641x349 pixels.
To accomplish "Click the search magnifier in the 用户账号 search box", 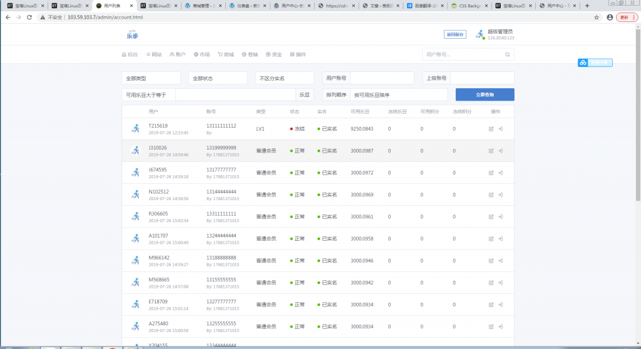I will [507, 54].
